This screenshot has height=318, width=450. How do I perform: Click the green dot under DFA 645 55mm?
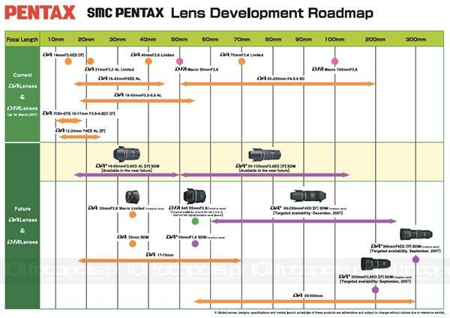[195, 221]
